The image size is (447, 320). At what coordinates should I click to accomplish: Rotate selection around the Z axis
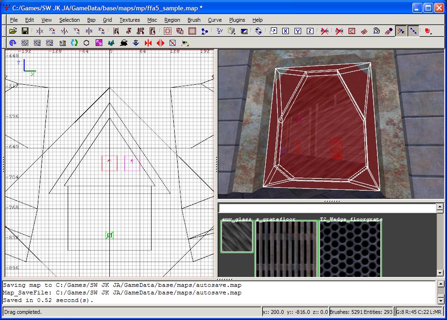click(101, 31)
